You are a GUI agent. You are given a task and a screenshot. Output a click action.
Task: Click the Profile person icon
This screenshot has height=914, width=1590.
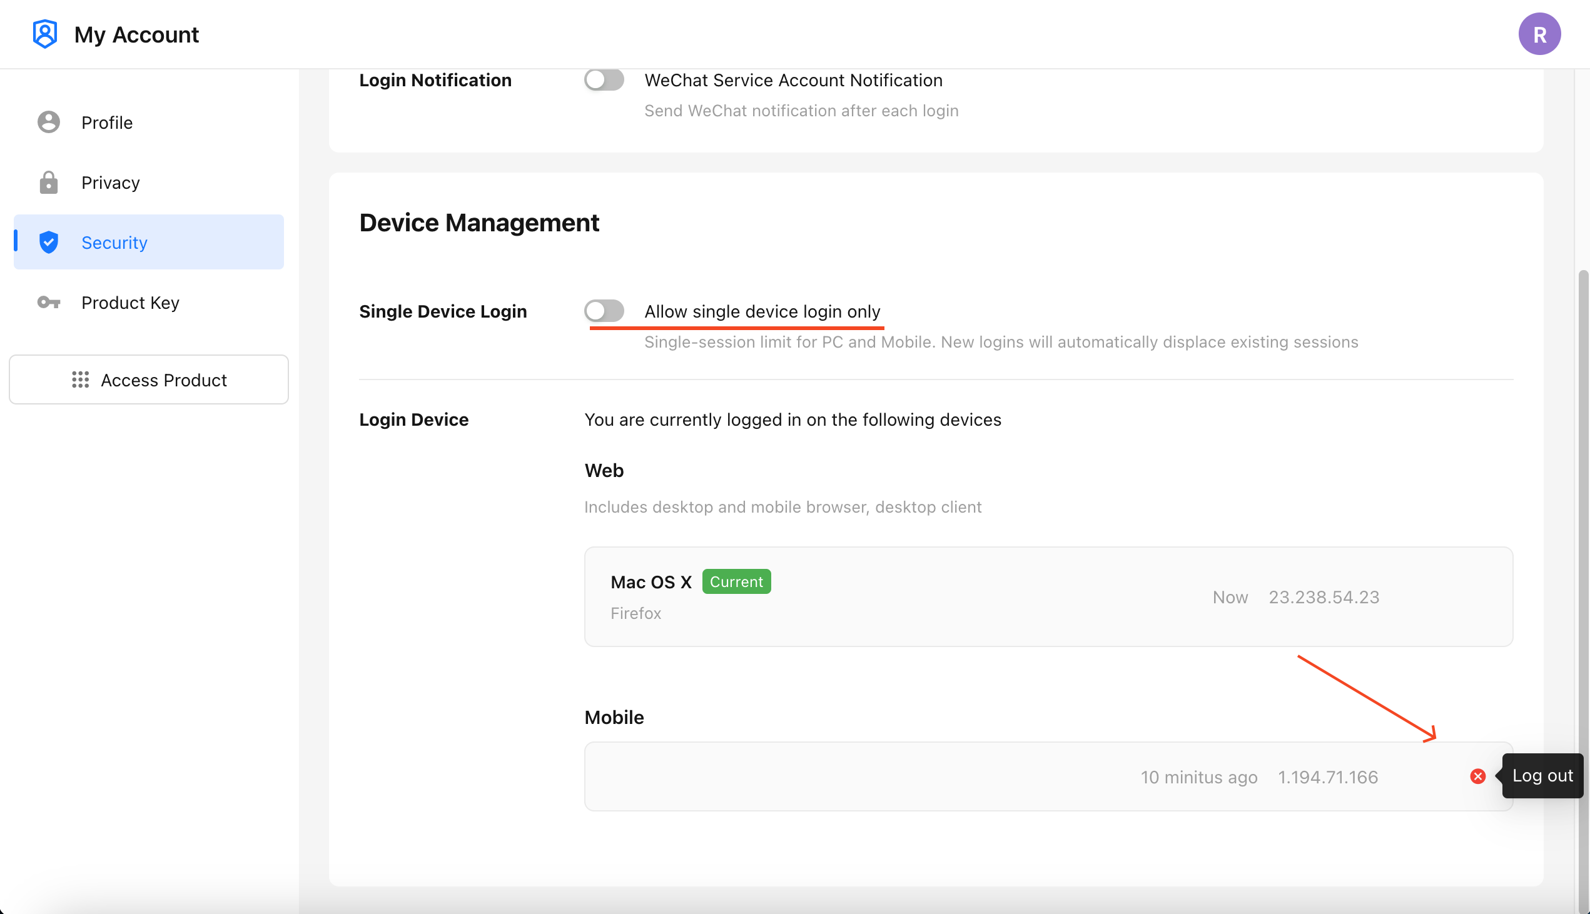point(48,122)
